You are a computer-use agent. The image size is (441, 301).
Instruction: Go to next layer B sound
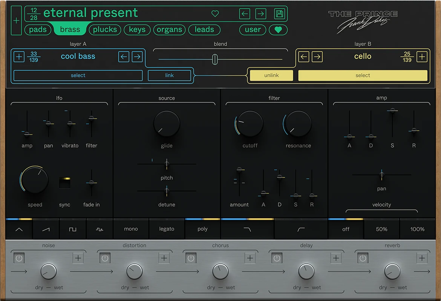[x=317, y=57]
